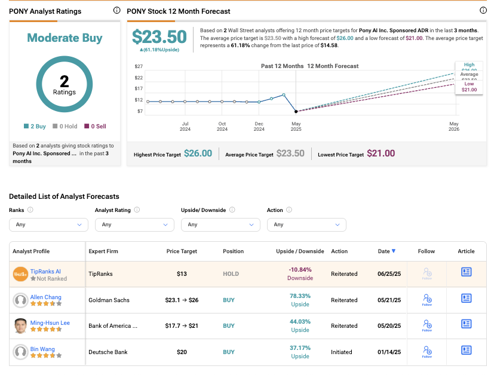Open article icon in Goldman Sachs row

tap(467, 298)
